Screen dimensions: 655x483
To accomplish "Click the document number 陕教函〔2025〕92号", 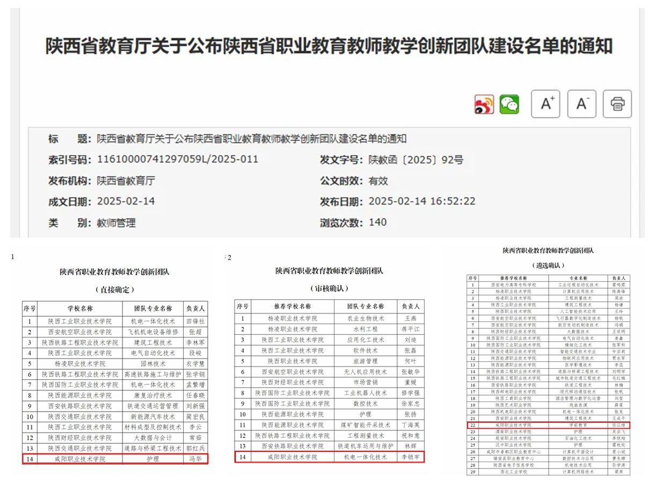I will (416, 159).
